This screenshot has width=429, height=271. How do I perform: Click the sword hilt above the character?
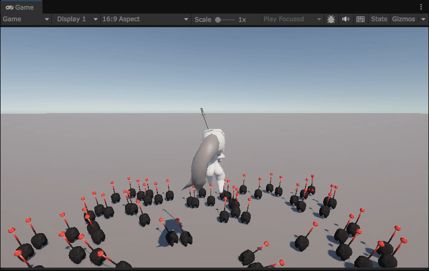tap(203, 110)
